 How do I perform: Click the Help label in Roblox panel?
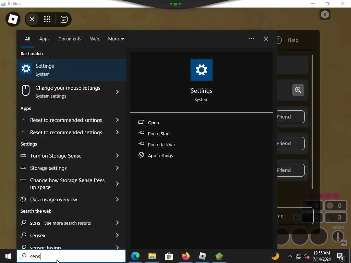pos(293,40)
